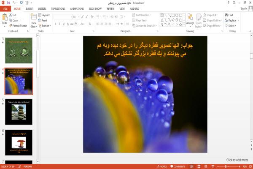
Task: Click the Cut scissors command
Action: (13, 15)
